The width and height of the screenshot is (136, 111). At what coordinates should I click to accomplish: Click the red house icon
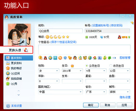tap(95, 58)
